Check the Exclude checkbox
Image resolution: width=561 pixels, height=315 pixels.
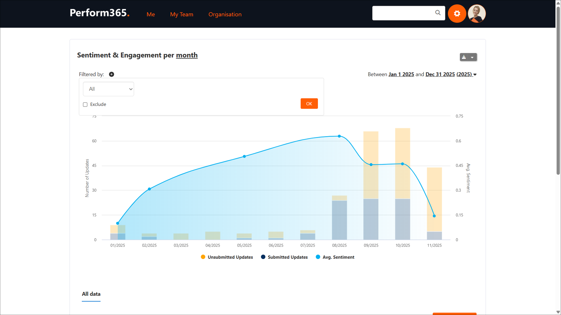85,104
